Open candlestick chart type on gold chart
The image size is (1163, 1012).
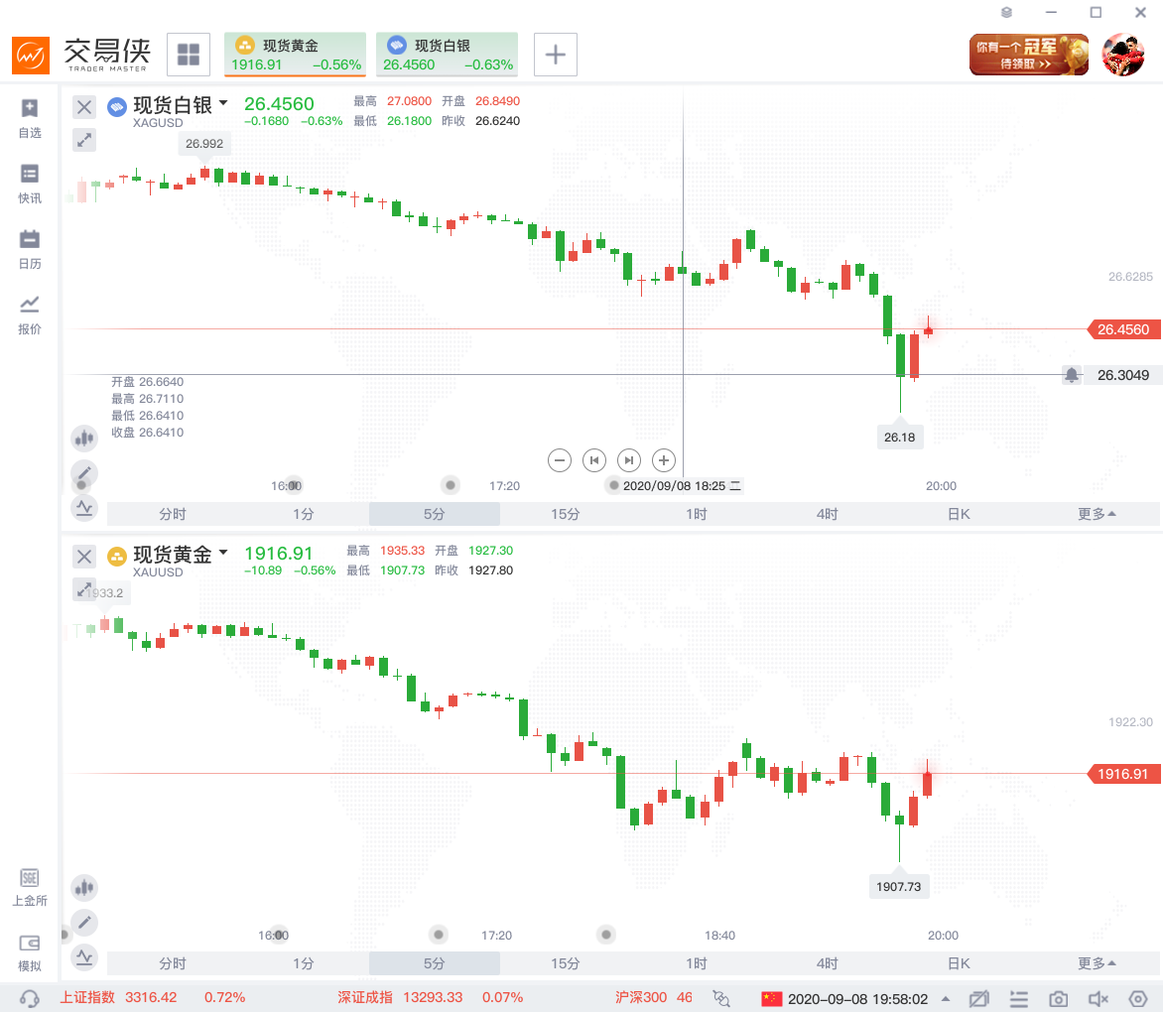click(x=84, y=888)
